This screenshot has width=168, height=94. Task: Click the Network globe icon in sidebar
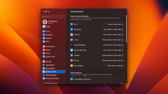pyautogui.click(x=44, y=38)
